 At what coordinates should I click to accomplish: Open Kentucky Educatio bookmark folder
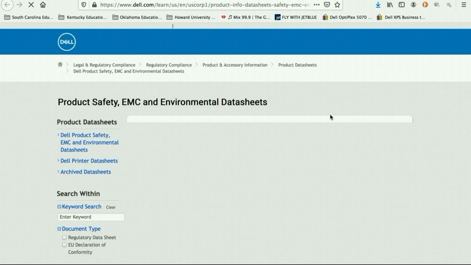tap(83, 17)
